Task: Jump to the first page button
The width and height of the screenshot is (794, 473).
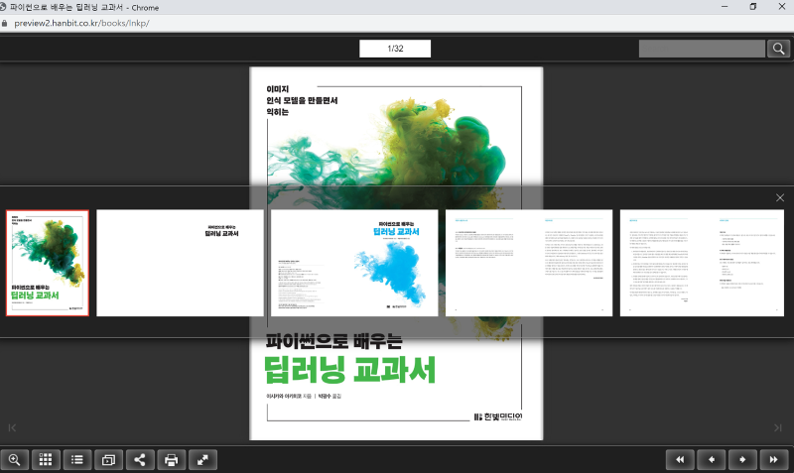Action: point(680,460)
